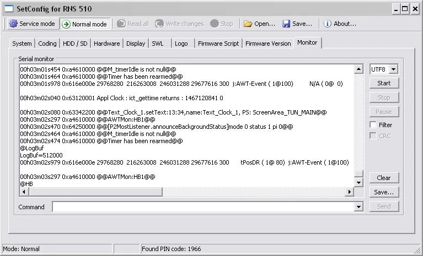The image size is (423, 256).
Task: Minimize the SetConfig window
Action: [x=396, y=9]
